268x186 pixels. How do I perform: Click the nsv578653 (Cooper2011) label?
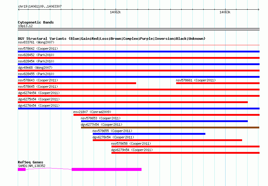pos(101,118)
